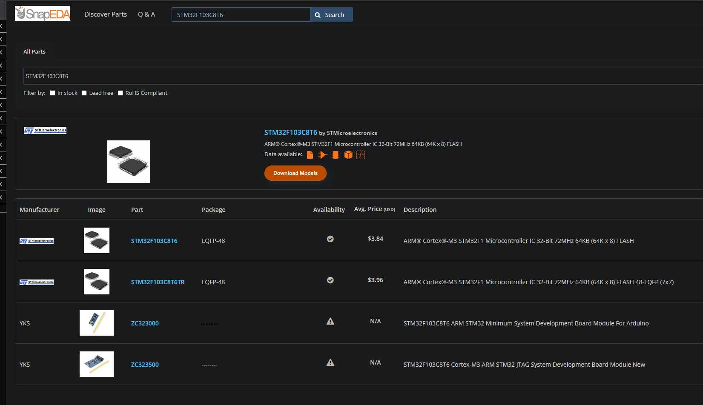Image resolution: width=703 pixels, height=405 pixels.
Task: Click the $3.96 price cell
Action: 376,280
